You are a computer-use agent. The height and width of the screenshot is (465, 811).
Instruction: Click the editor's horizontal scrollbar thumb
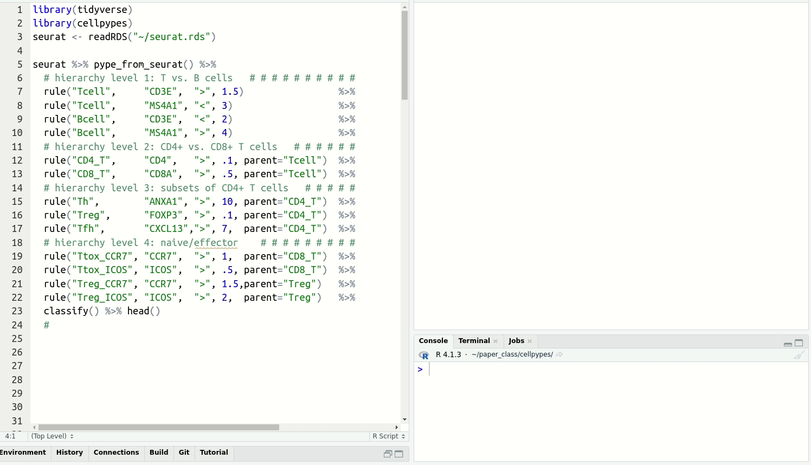[159, 427]
